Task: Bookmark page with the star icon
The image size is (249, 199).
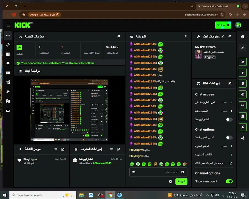Action: coord(24,15)
